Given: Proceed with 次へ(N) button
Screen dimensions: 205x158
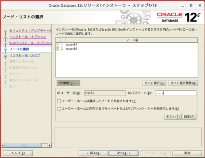Looking at the screenshot, I should tap(124, 153).
